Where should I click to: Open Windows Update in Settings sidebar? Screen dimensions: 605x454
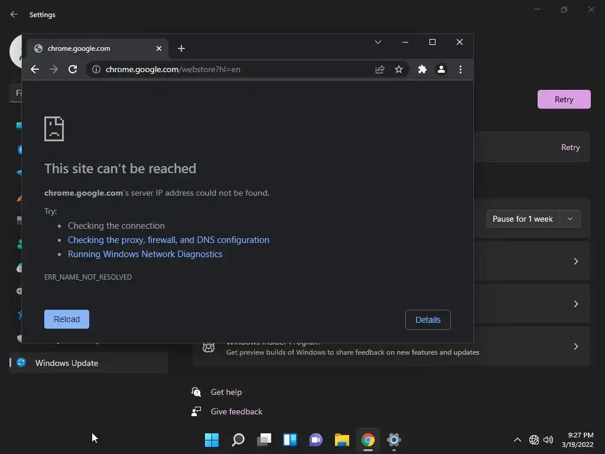point(89,363)
